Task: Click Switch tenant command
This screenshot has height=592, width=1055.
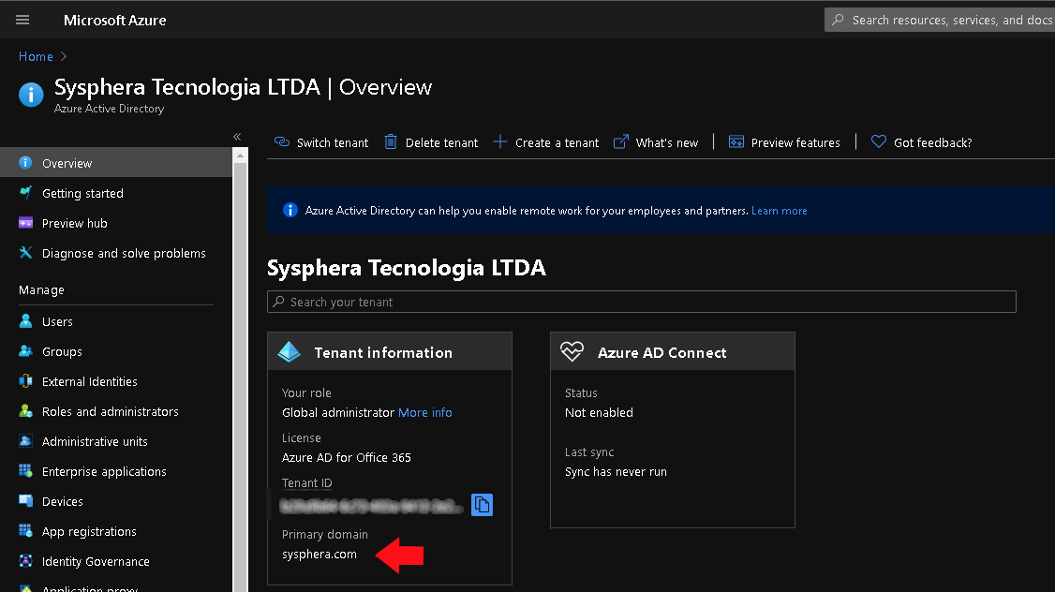Action: pos(321,142)
